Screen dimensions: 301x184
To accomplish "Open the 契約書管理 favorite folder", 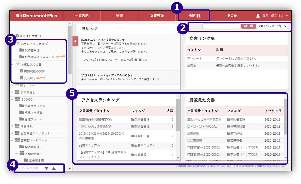I will [32, 50].
